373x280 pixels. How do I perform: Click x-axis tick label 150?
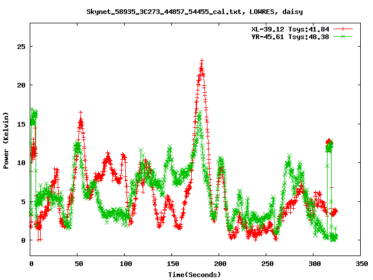click(173, 264)
